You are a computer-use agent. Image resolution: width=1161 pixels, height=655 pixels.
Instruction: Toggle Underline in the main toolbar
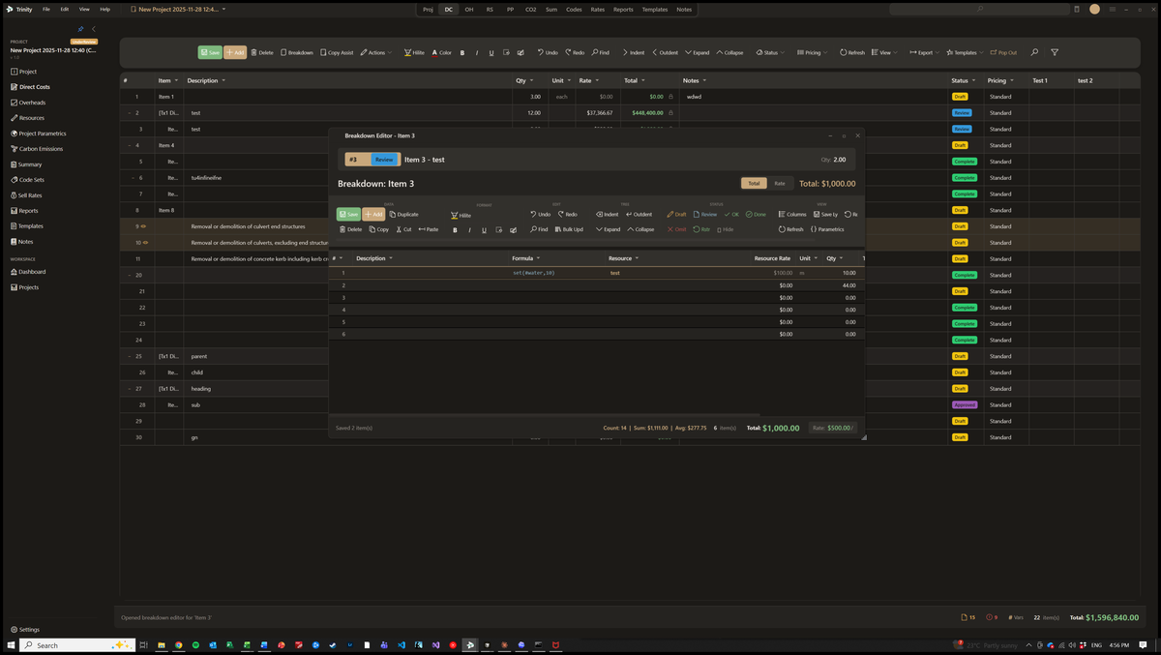pyautogui.click(x=491, y=52)
